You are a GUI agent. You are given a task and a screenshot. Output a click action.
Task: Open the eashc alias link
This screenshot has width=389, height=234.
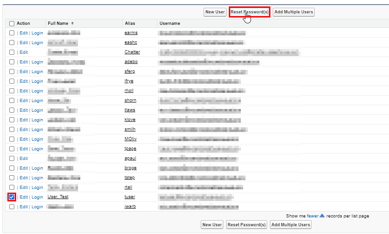131,42
